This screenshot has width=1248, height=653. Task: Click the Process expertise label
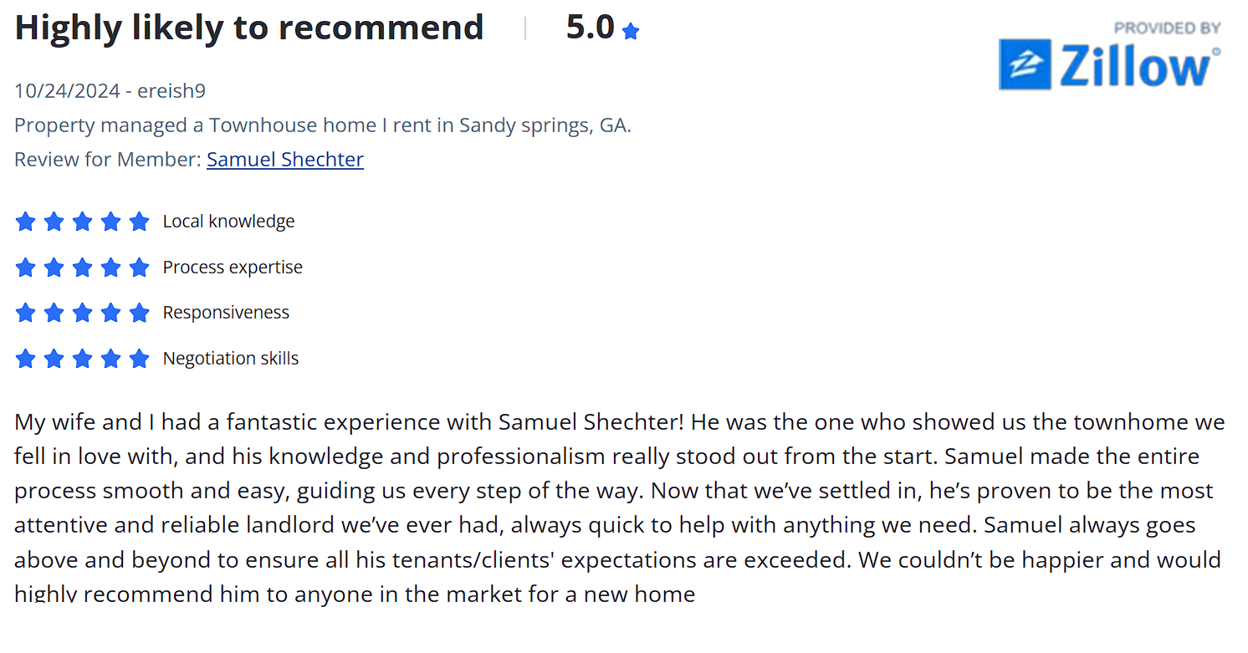coord(233,268)
